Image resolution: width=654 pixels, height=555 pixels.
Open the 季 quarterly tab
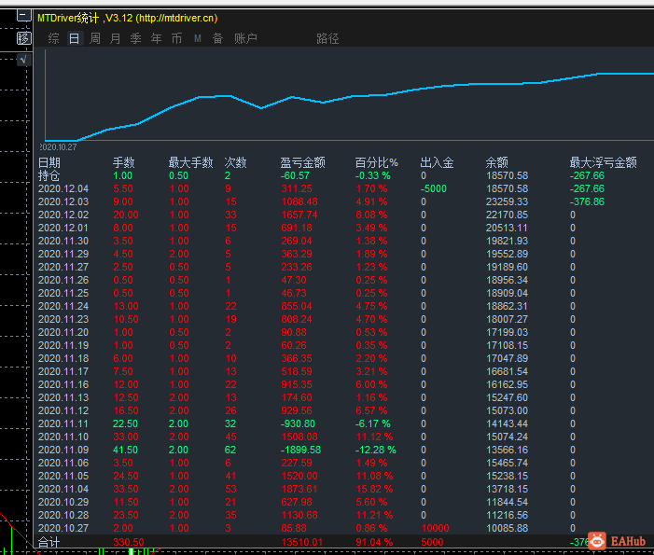tap(135, 39)
